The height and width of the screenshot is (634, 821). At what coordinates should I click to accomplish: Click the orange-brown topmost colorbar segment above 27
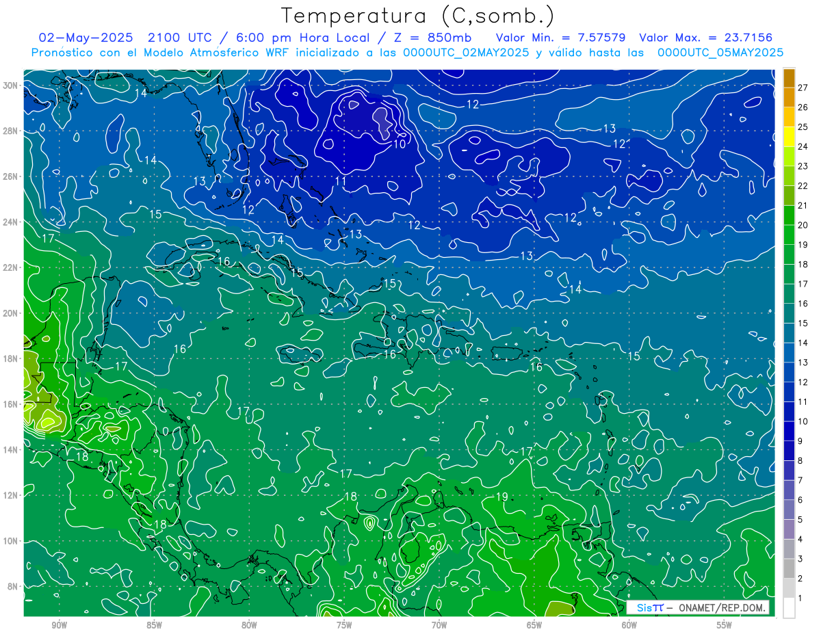click(789, 78)
